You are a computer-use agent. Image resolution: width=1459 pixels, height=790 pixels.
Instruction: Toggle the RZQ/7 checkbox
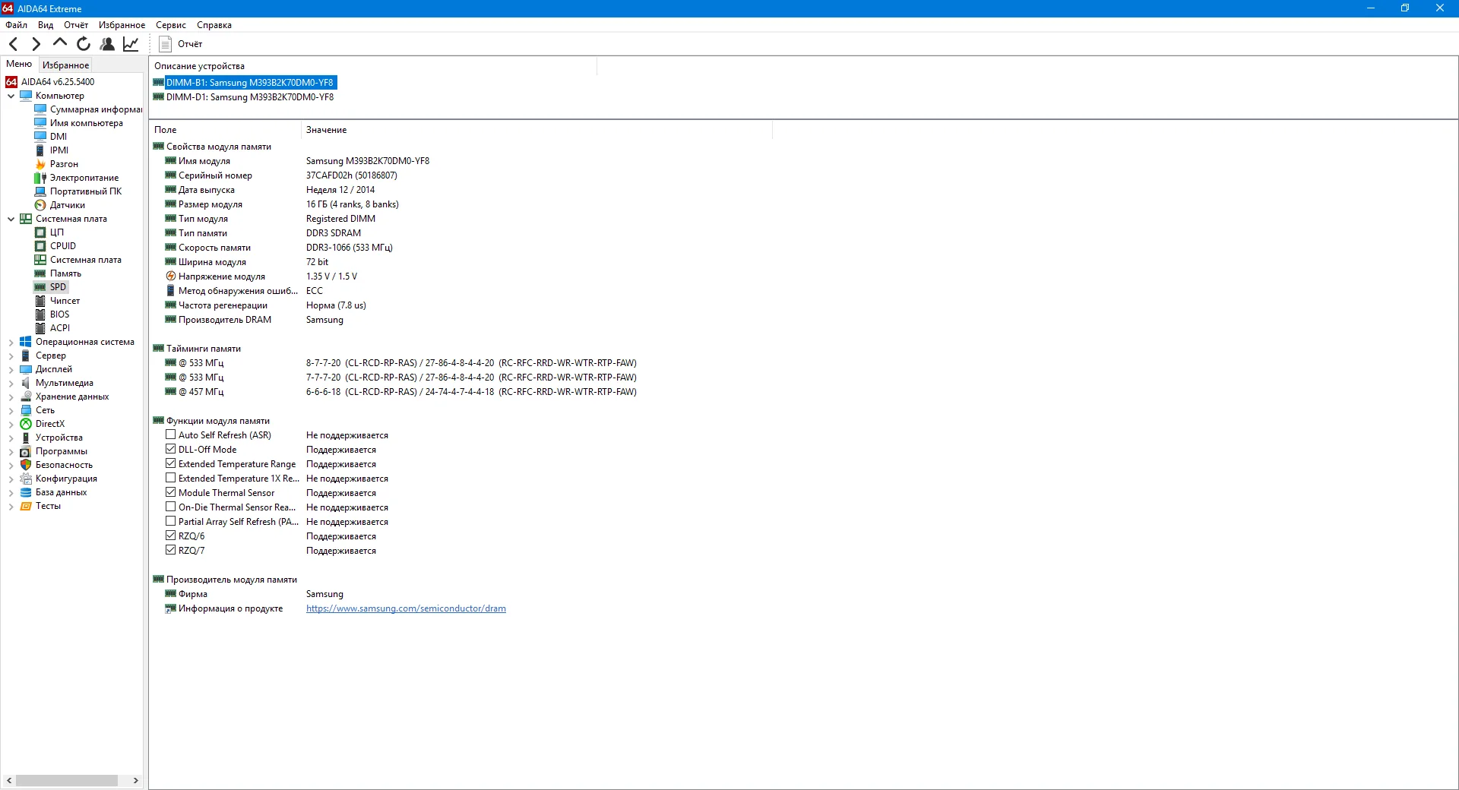click(x=170, y=551)
